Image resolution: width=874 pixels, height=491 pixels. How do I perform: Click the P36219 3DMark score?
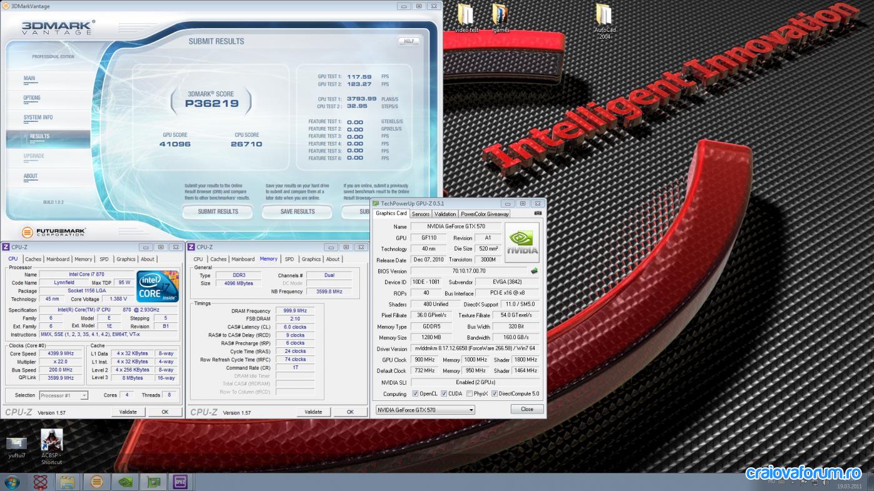coord(211,104)
